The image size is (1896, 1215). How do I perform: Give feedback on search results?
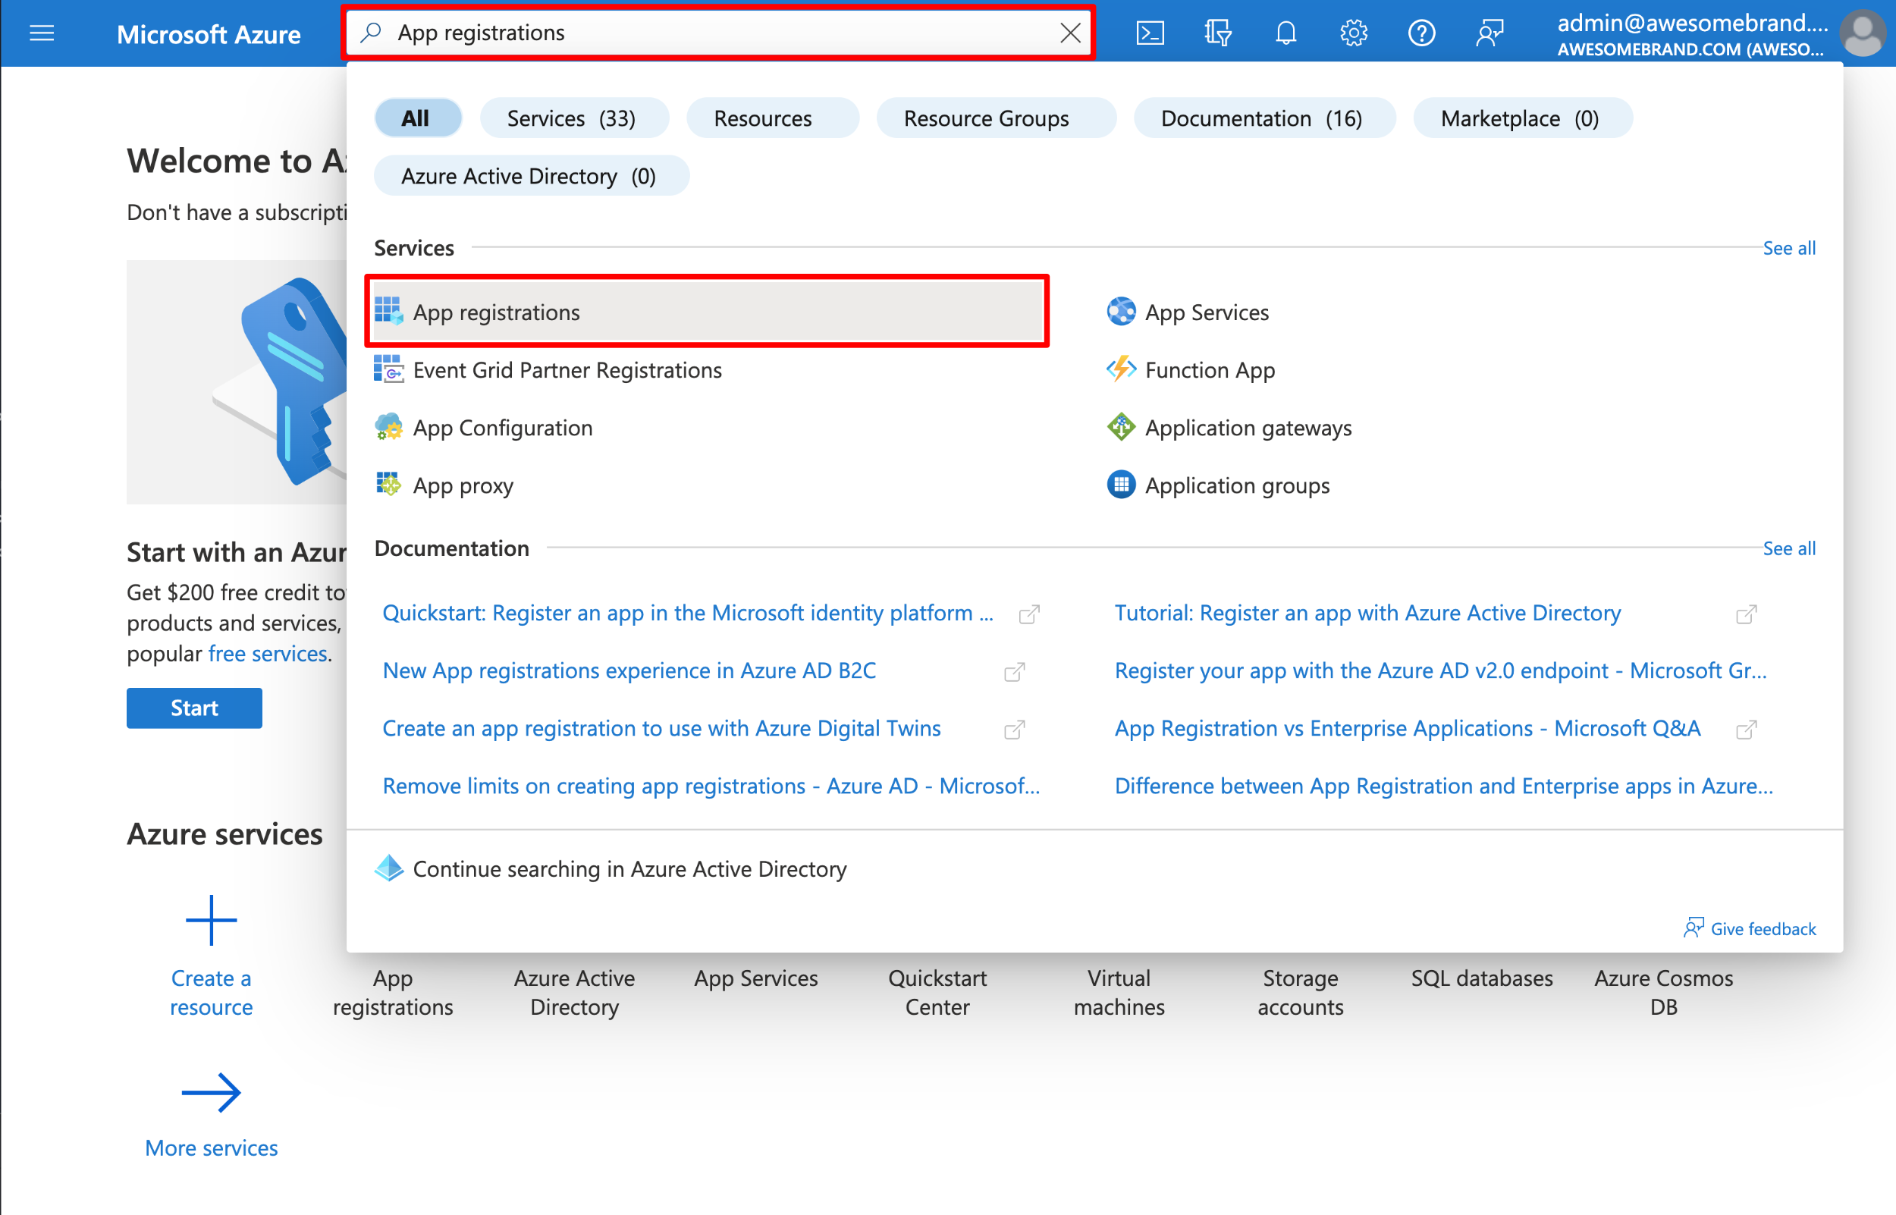tap(1750, 928)
